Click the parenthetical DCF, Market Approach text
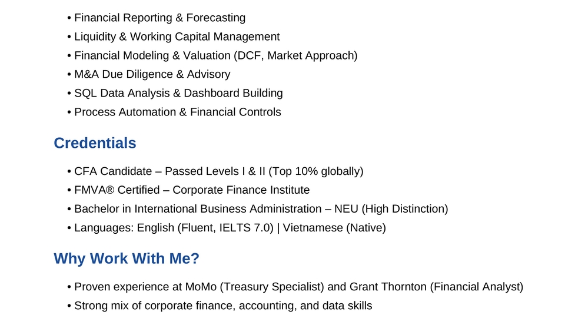The width and height of the screenshot is (565, 318). pyautogui.click(x=295, y=56)
